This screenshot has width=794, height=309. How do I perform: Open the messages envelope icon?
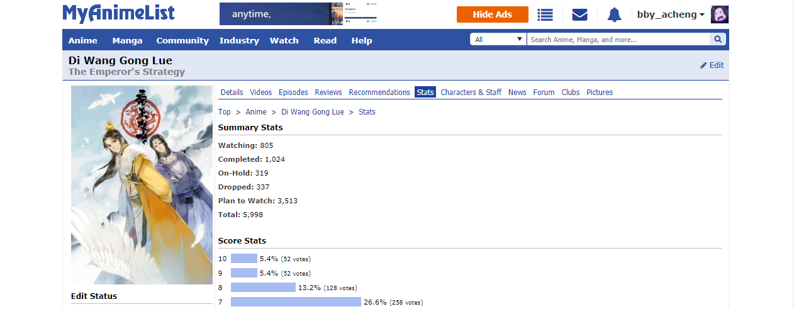[x=579, y=14]
